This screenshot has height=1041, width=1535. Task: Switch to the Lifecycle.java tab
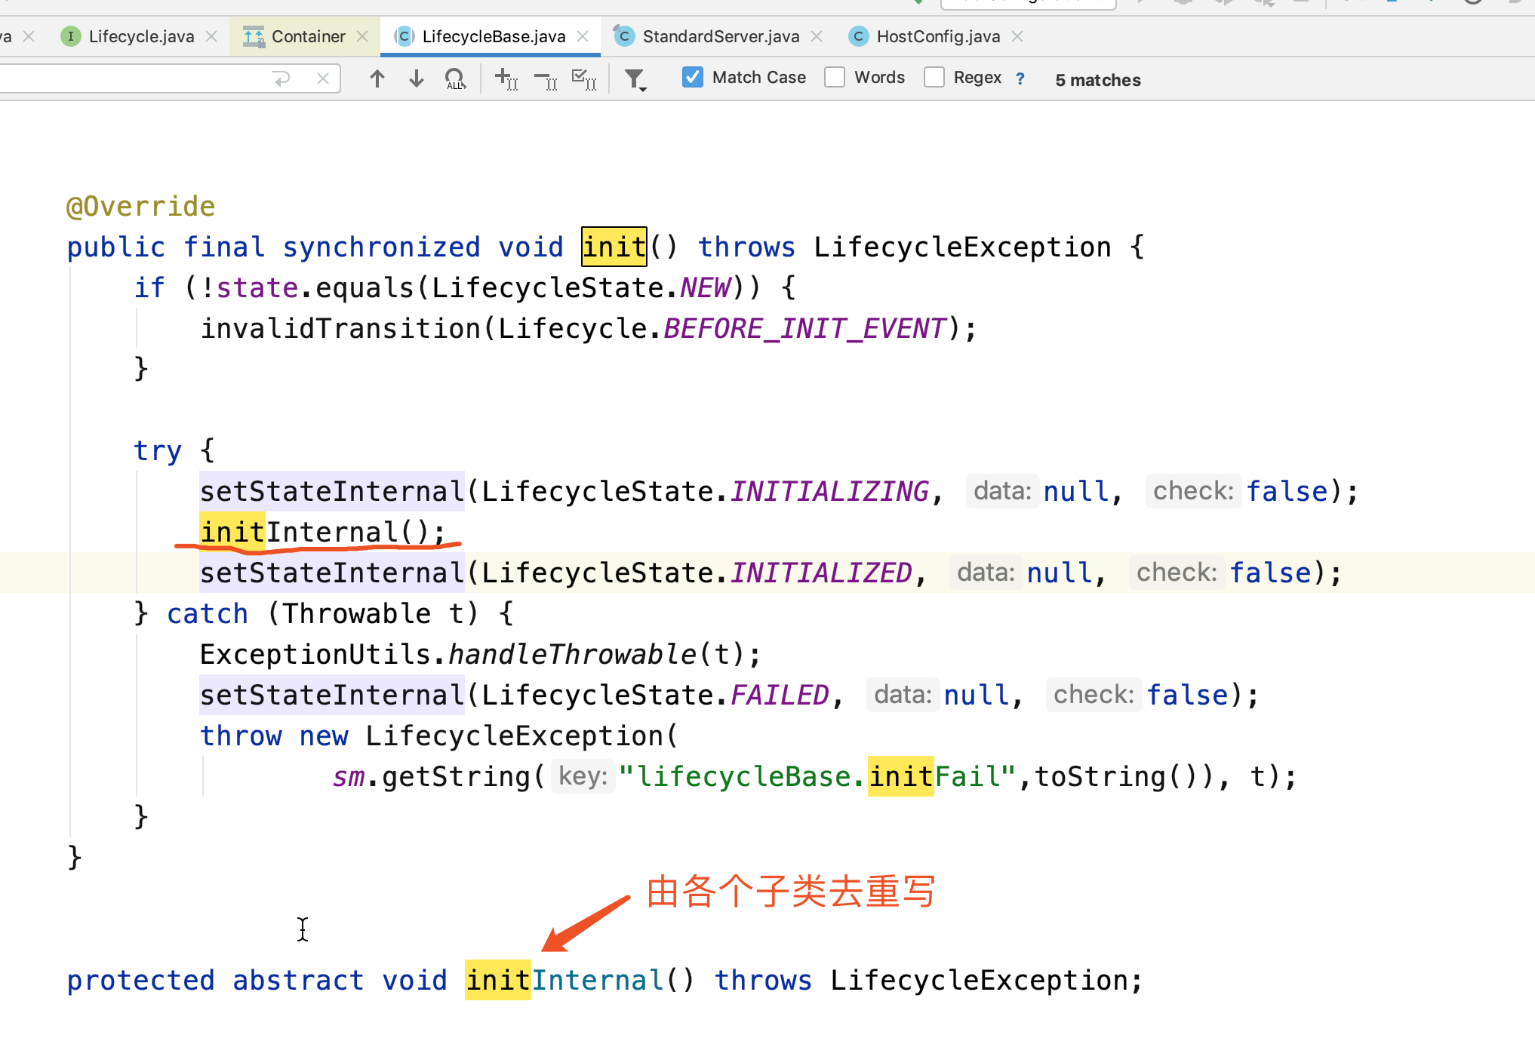pyautogui.click(x=140, y=36)
